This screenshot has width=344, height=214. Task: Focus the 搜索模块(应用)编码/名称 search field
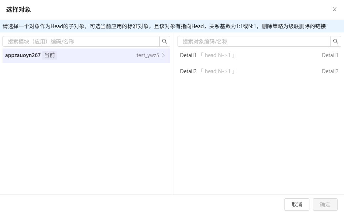pos(81,41)
